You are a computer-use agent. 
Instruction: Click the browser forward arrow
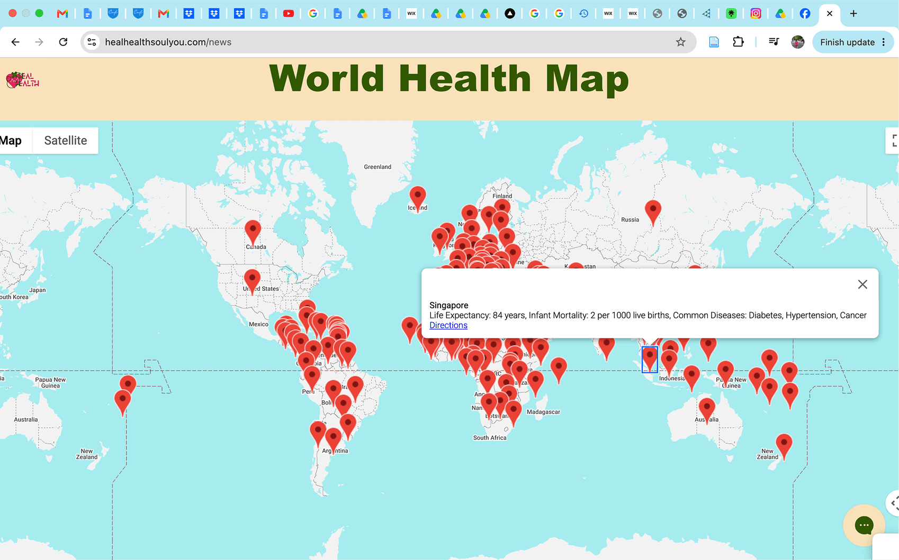39,42
